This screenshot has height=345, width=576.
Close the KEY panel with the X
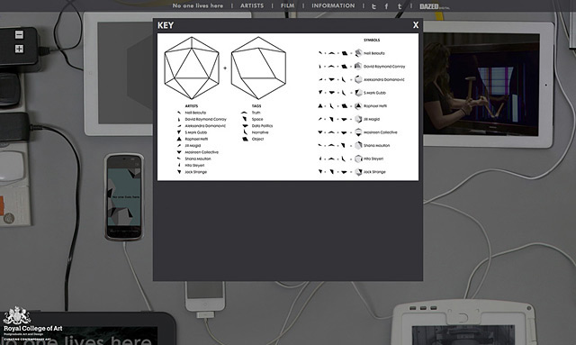click(416, 25)
